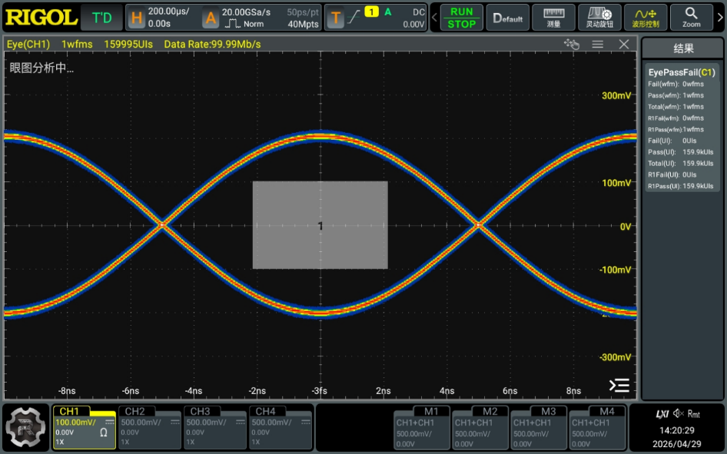Click the 眼图分析中... status text
Screen dimensions: 727x454
(x=41, y=68)
